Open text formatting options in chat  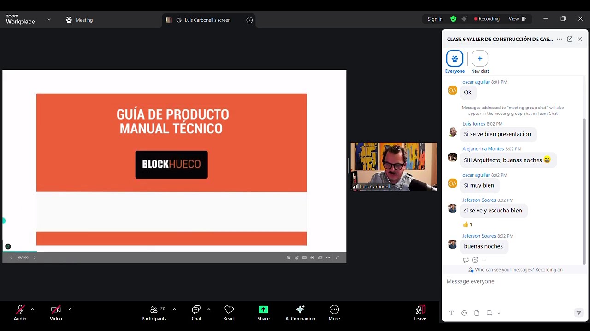pyautogui.click(x=452, y=313)
